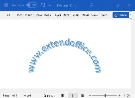Viewport: 135px width, 98px height.
Task: Zoom out using the minus button
Action: coord(90,95)
